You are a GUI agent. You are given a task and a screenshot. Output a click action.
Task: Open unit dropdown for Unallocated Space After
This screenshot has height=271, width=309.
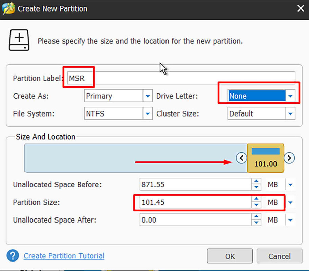pos(290,220)
